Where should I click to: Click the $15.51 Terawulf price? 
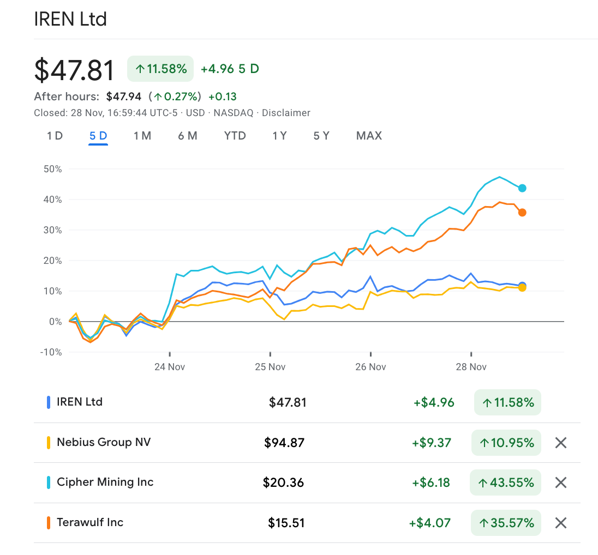pyautogui.click(x=286, y=523)
